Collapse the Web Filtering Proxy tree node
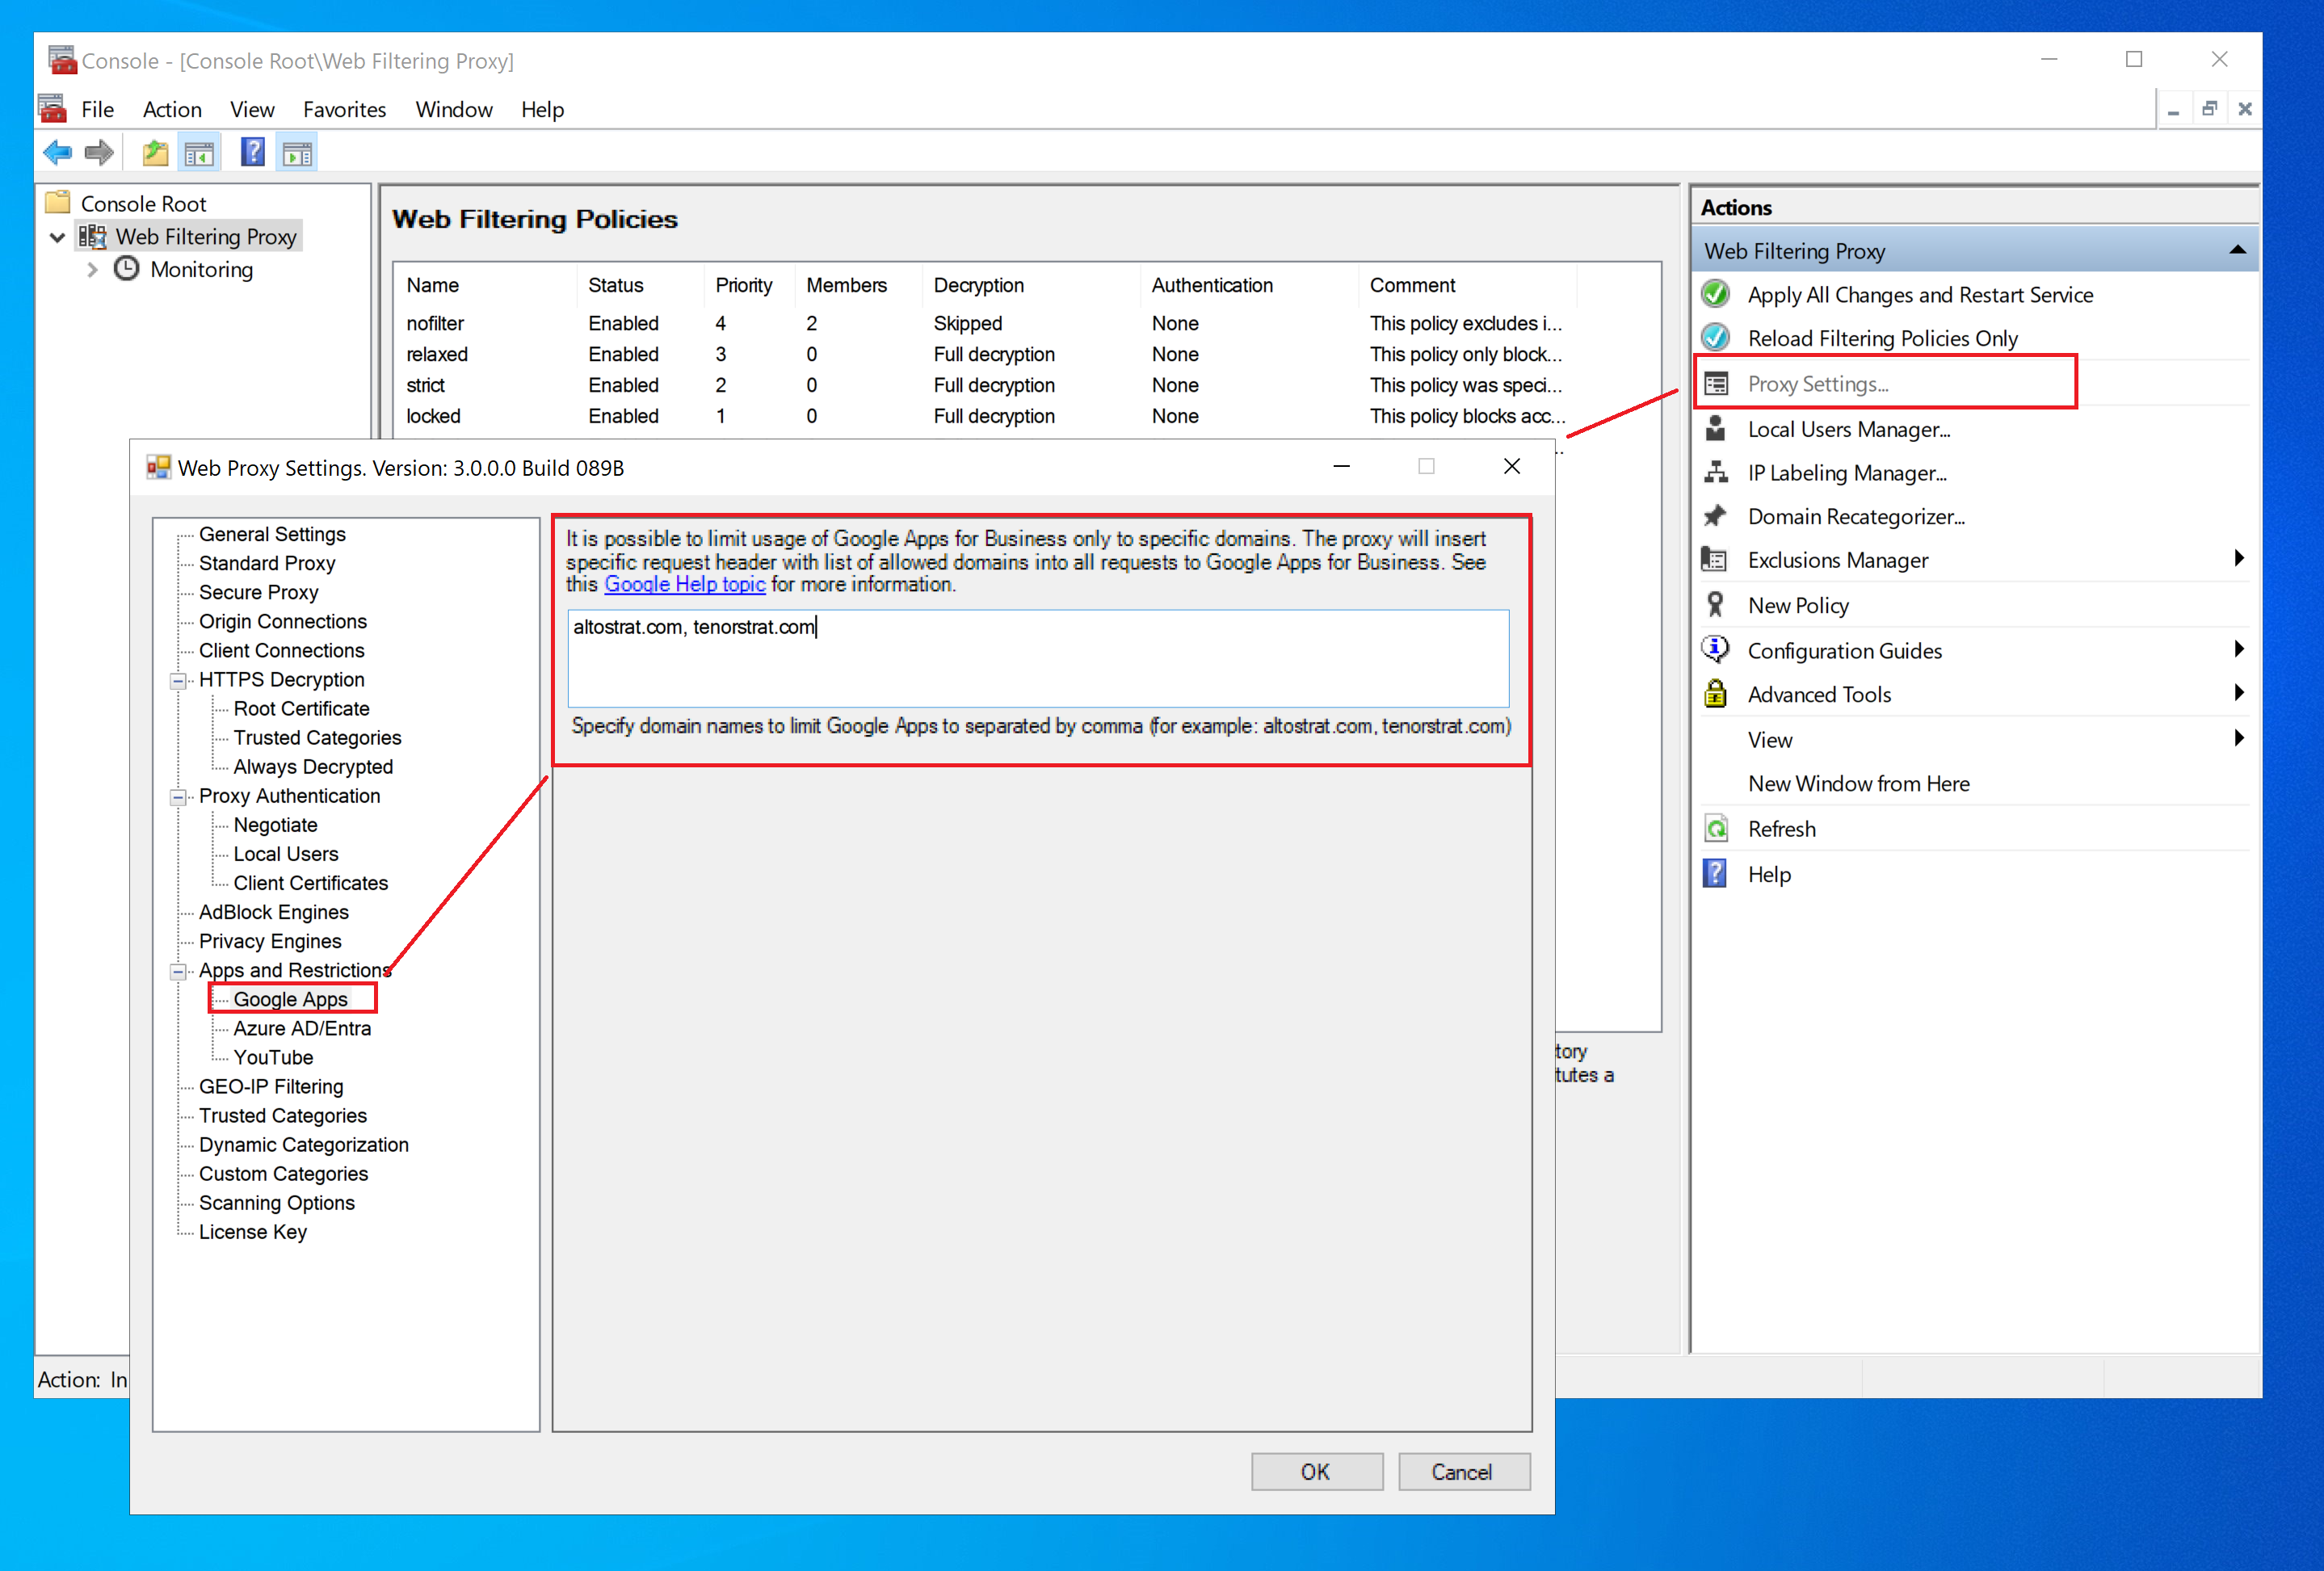The height and width of the screenshot is (1571, 2324). tap(58, 237)
